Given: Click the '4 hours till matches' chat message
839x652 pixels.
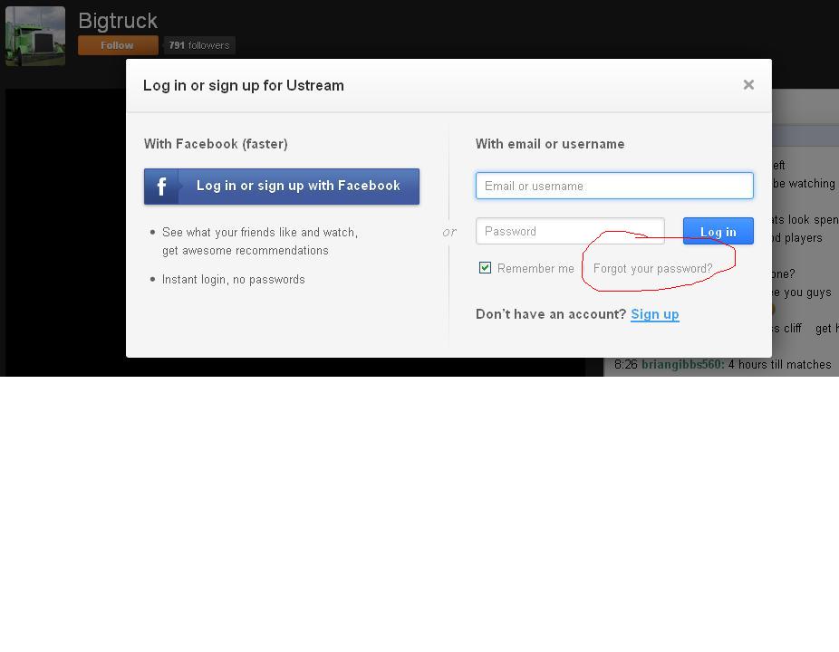Looking at the screenshot, I should 779,365.
